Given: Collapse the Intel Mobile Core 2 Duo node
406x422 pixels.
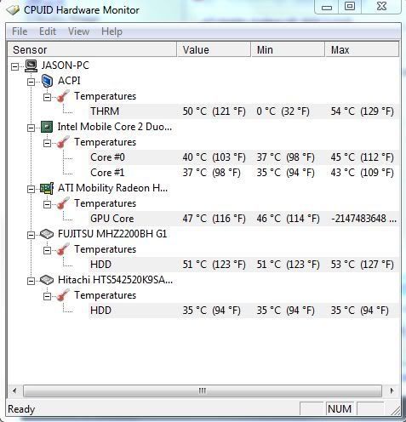Looking at the screenshot, I should coord(31,128).
